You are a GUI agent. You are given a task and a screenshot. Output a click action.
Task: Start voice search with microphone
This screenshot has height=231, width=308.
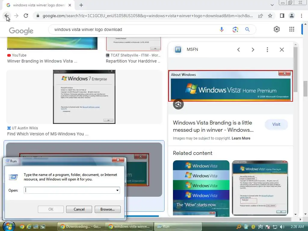pyautogui.click(x=222, y=29)
